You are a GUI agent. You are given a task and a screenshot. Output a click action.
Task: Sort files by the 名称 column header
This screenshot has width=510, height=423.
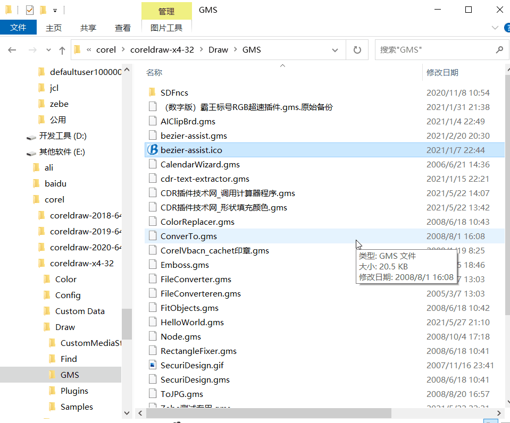154,72
